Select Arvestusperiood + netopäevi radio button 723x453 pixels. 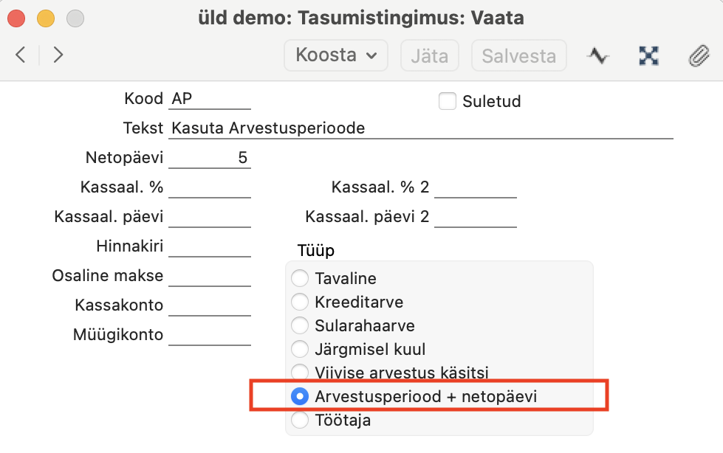pyautogui.click(x=300, y=396)
